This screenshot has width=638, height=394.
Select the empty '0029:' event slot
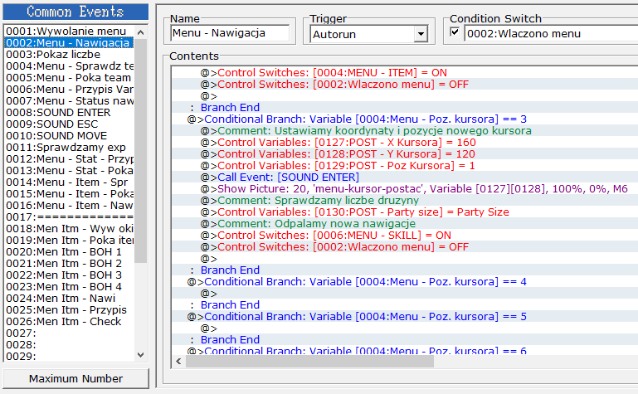pos(68,356)
